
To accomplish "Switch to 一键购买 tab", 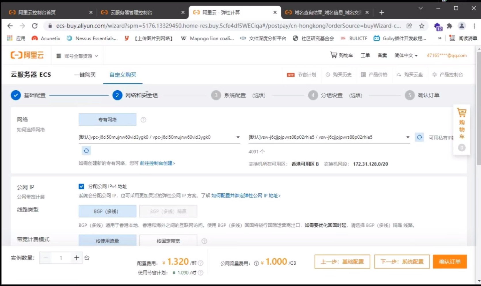I will (85, 75).
